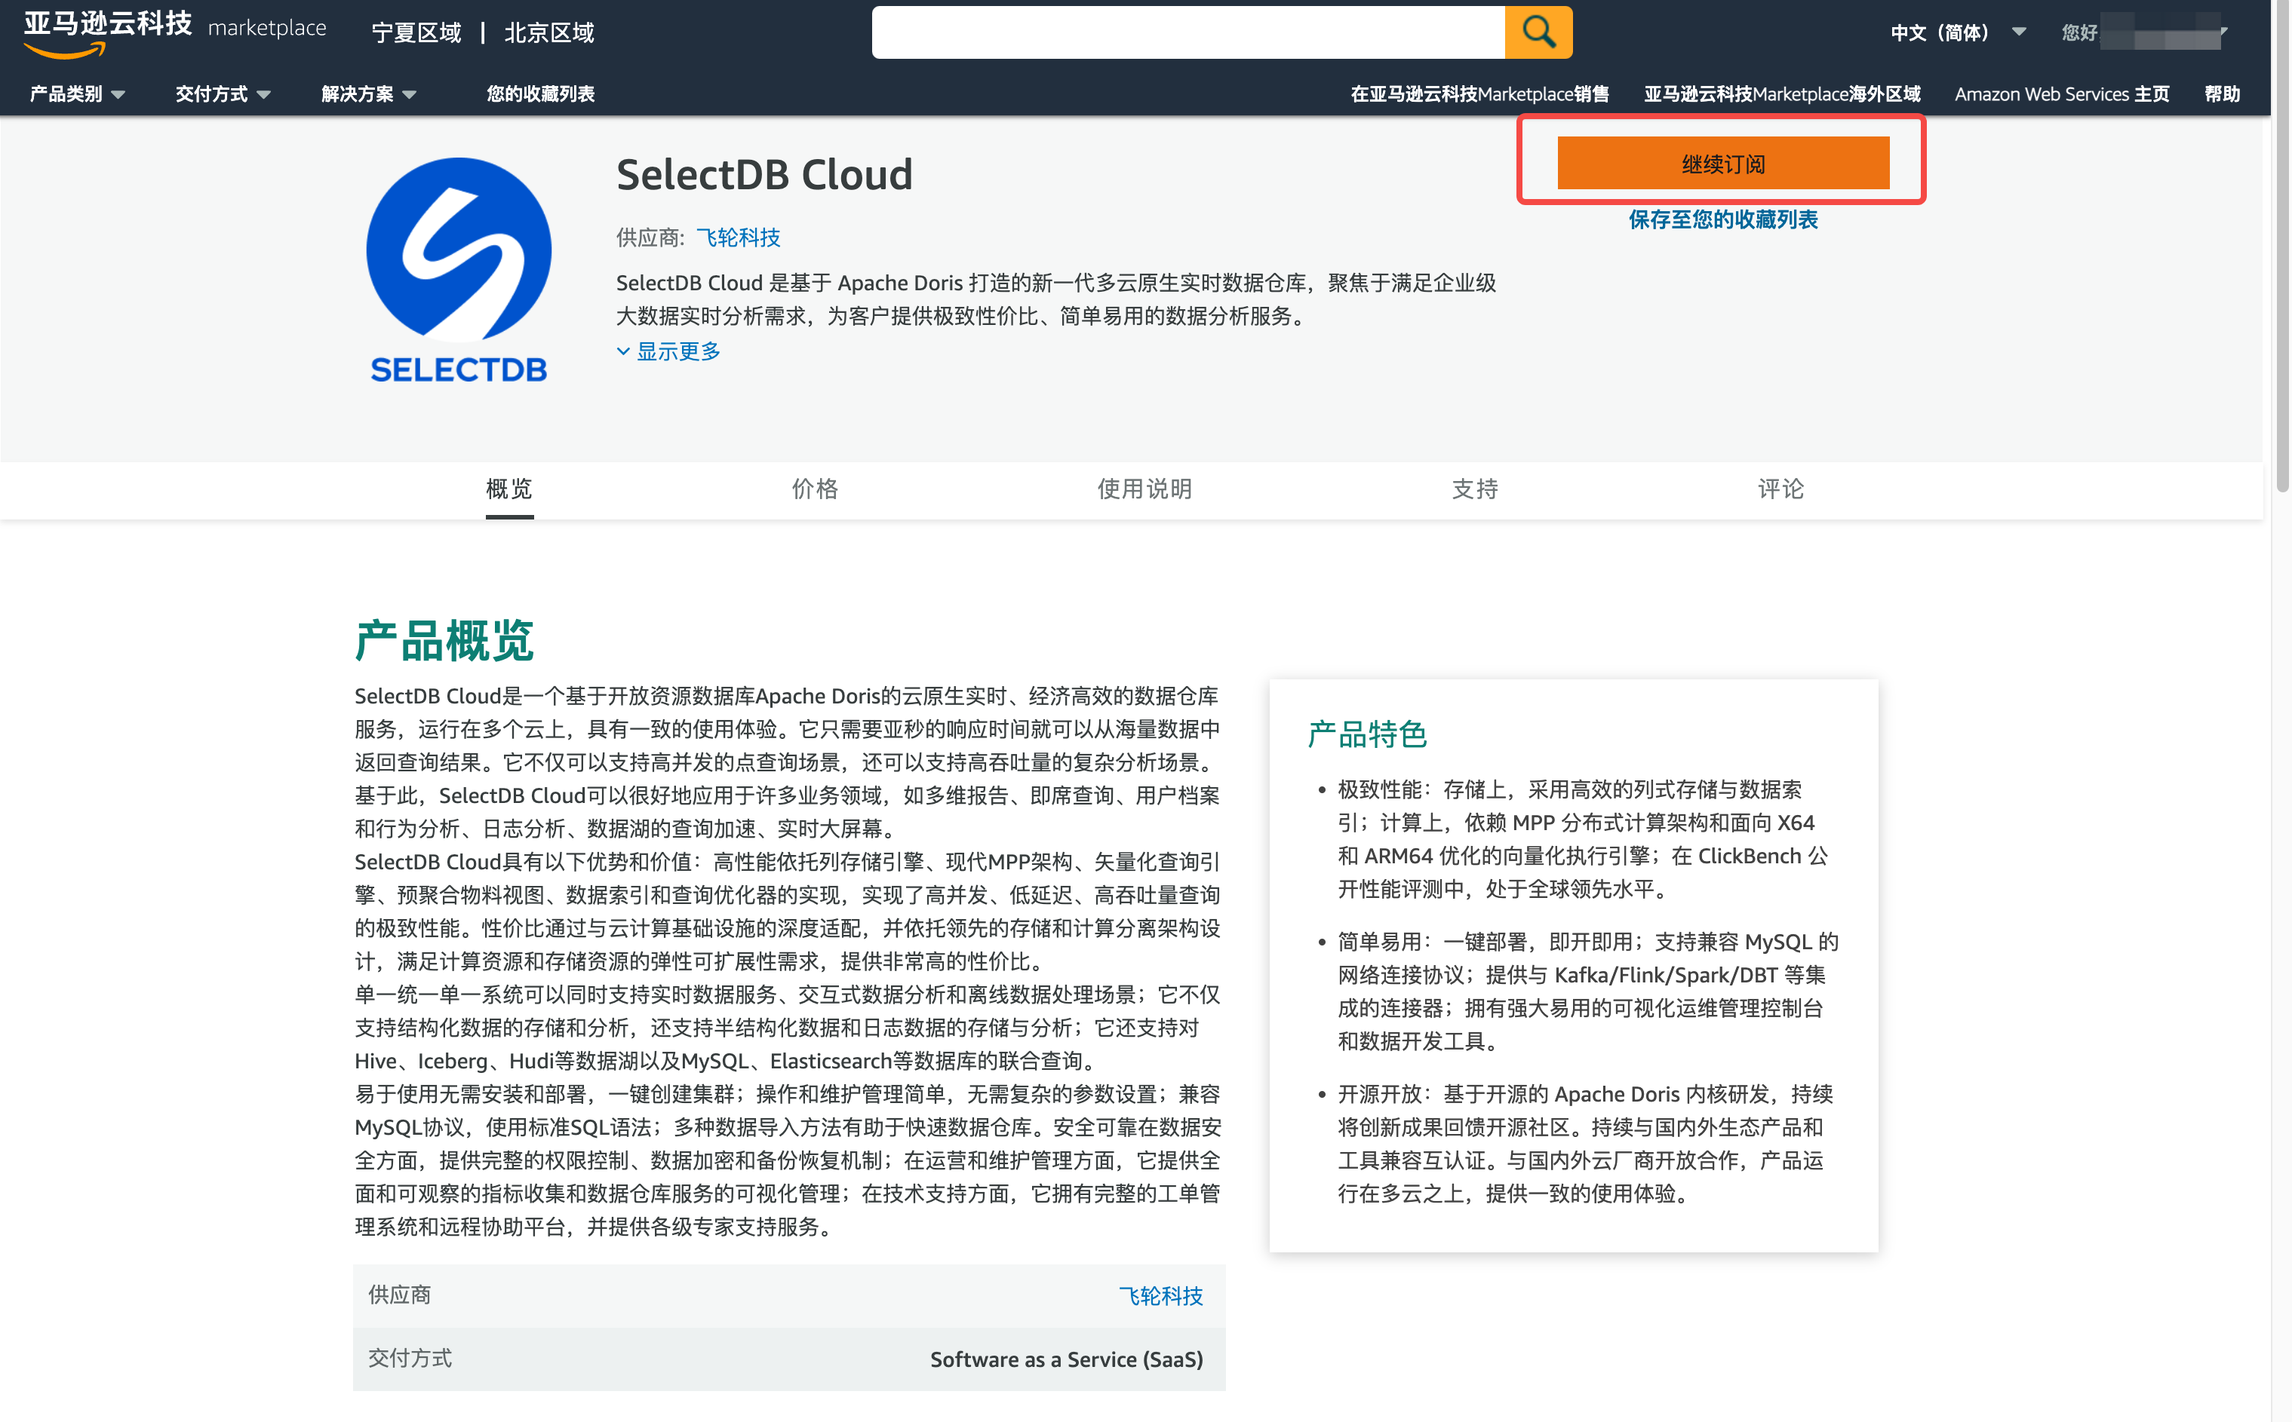Click the 继续订阅 button
The width and height of the screenshot is (2292, 1422).
[1722, 163]
